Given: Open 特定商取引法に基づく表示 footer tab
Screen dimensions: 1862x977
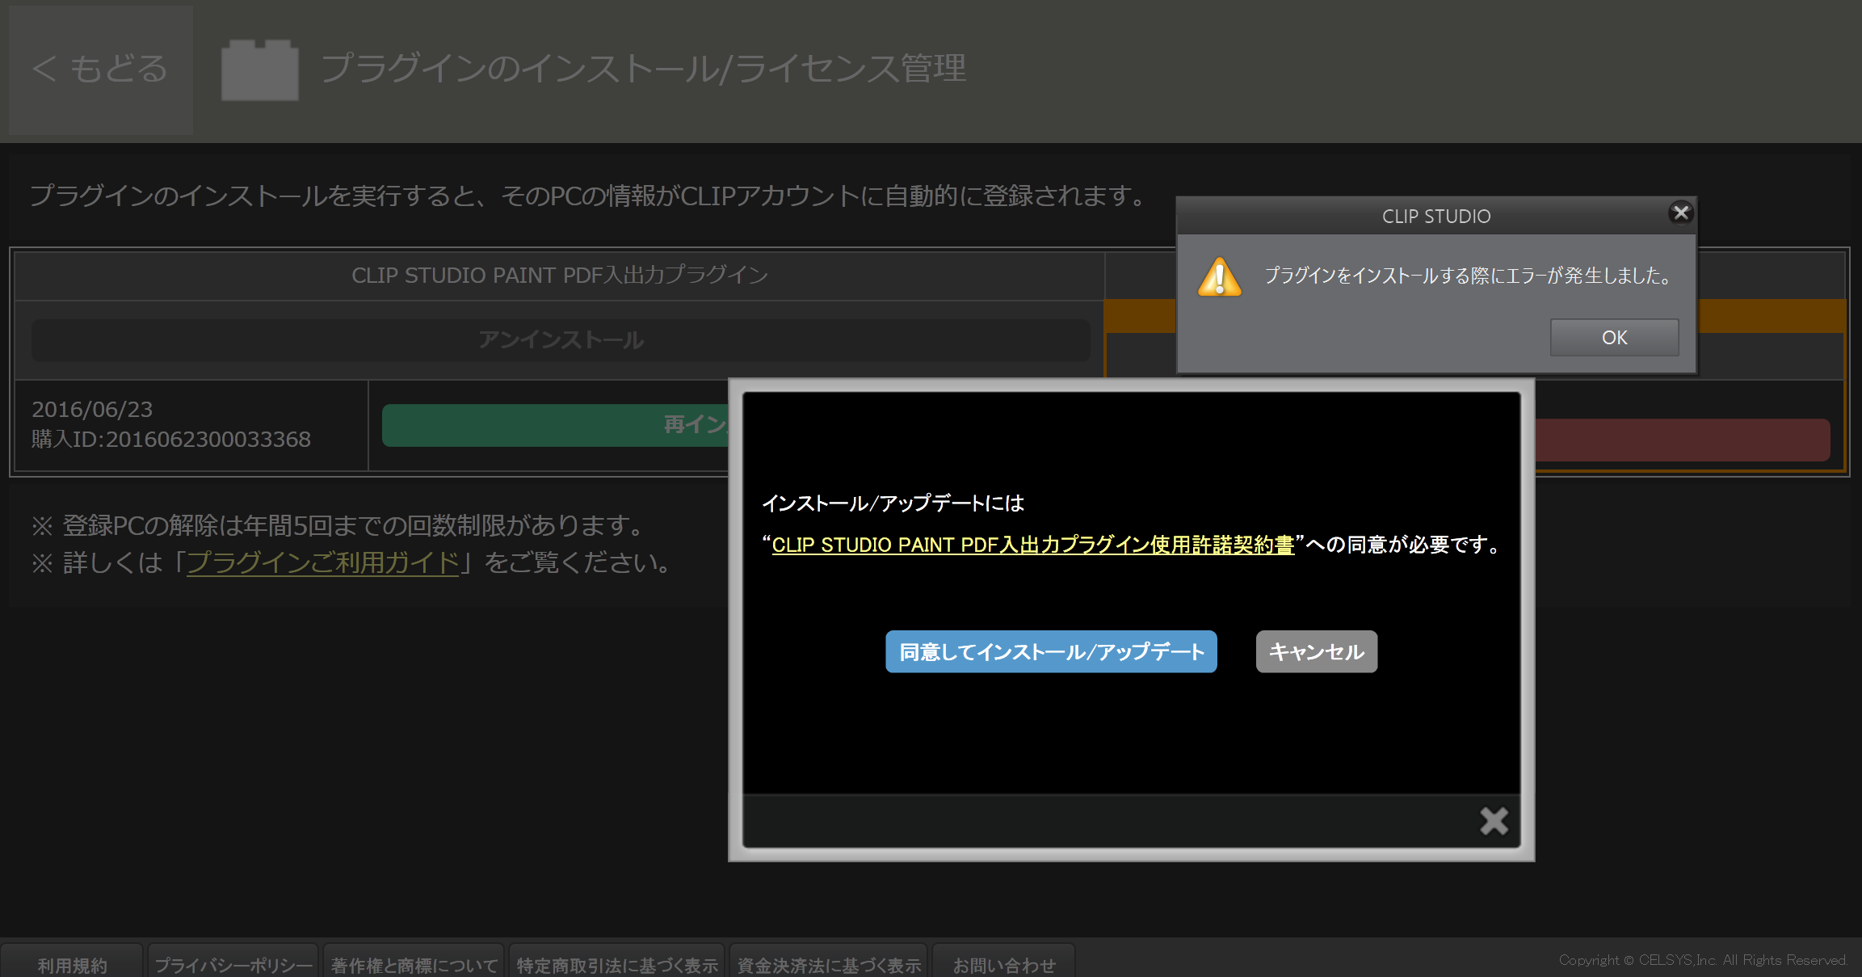Looking at the screenshot, I should [617, 965].
